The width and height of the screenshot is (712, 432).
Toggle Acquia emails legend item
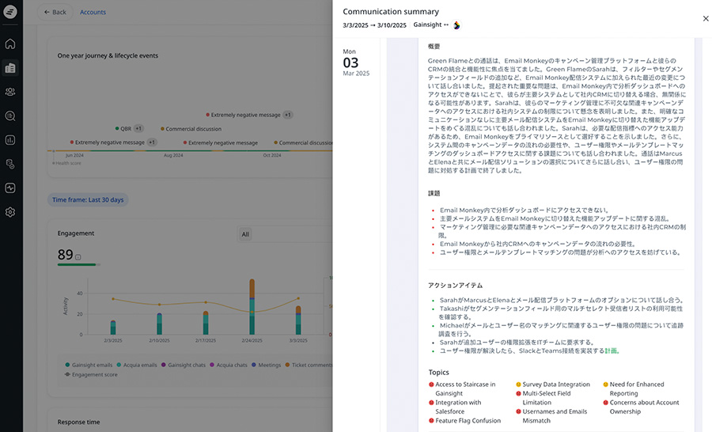[137, 365]
